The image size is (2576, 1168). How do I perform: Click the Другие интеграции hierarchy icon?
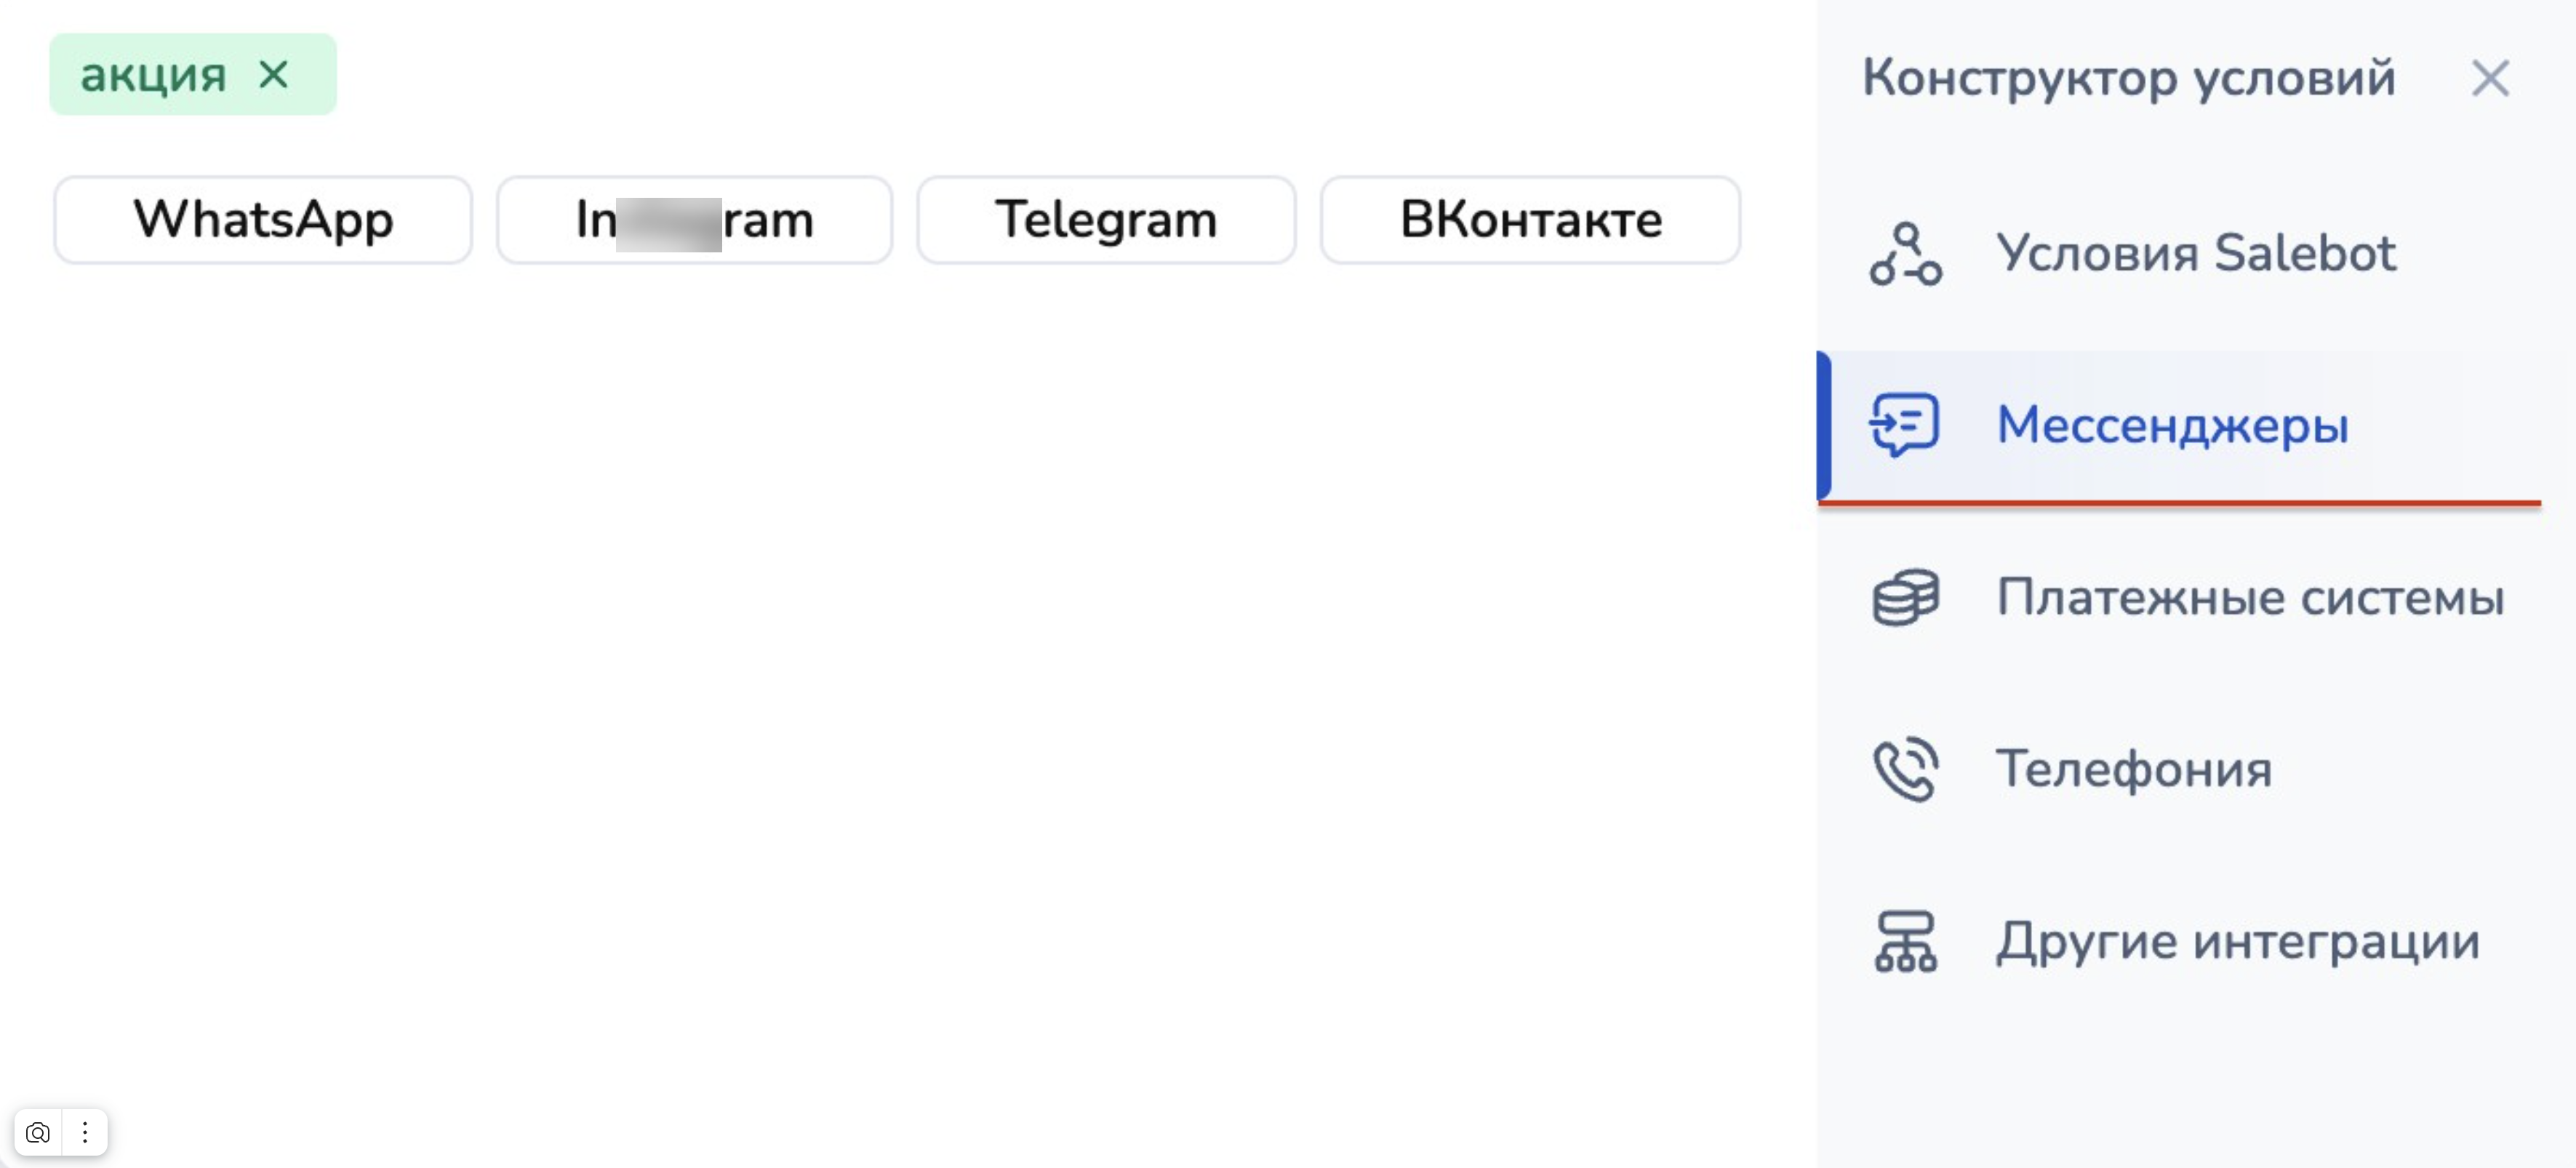pyautogui.click(x=1905, y=941)
